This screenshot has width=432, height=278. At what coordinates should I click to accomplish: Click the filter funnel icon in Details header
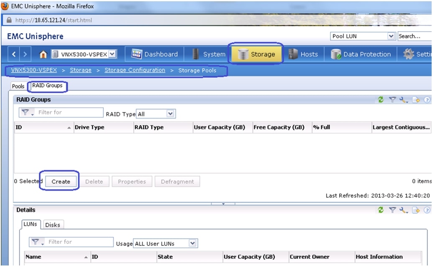(392, 210)
